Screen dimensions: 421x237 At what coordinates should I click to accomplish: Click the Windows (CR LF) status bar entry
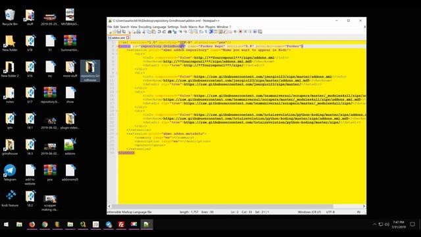pos(309,212)
